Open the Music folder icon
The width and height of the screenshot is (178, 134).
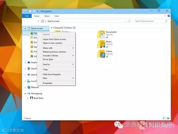[101, 44]
